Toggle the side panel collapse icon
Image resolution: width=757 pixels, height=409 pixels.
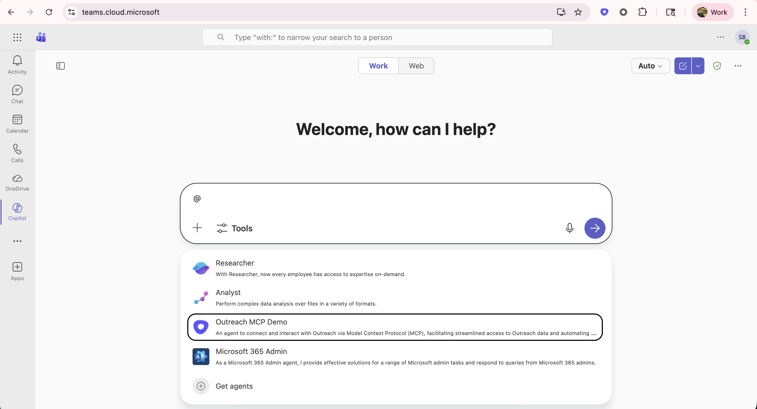60,66
